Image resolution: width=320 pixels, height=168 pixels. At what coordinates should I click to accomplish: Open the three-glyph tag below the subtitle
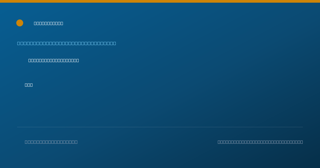(x=29, y=85)
